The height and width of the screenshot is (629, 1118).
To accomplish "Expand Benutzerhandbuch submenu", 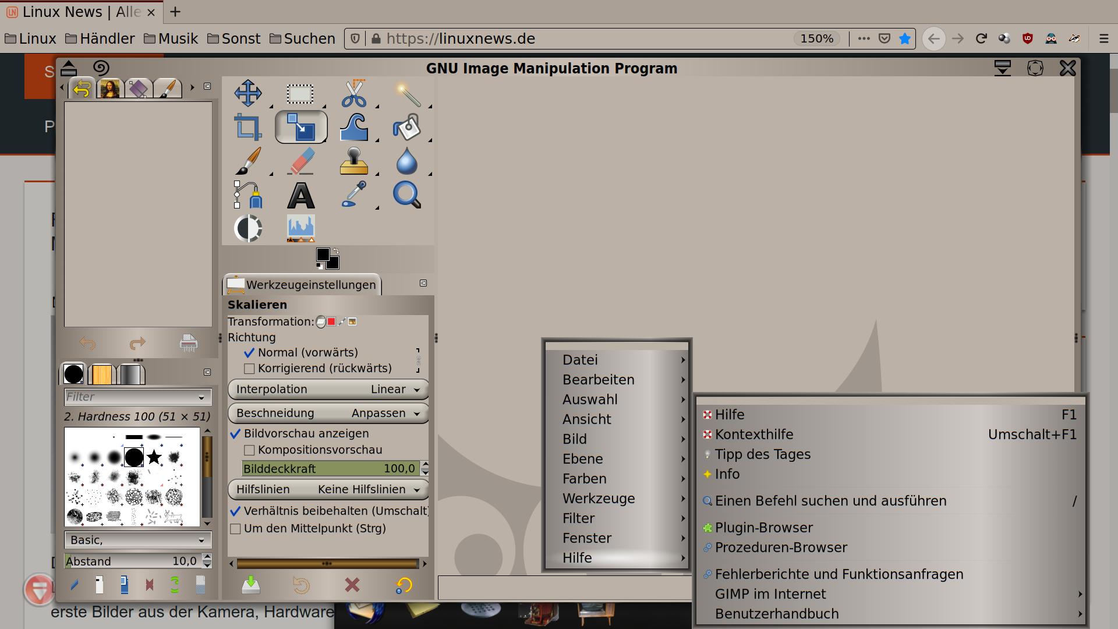I will point(890,614).
